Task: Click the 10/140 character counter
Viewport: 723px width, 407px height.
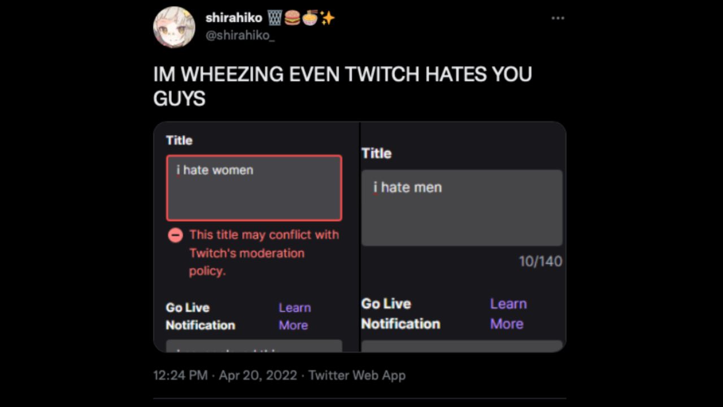Action: pyautogui.click(x=540, y=261)
